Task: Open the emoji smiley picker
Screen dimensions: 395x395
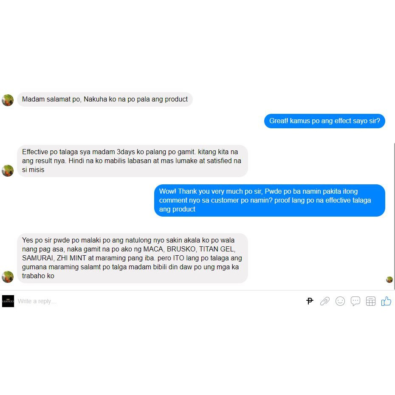Action: [340, 301]
